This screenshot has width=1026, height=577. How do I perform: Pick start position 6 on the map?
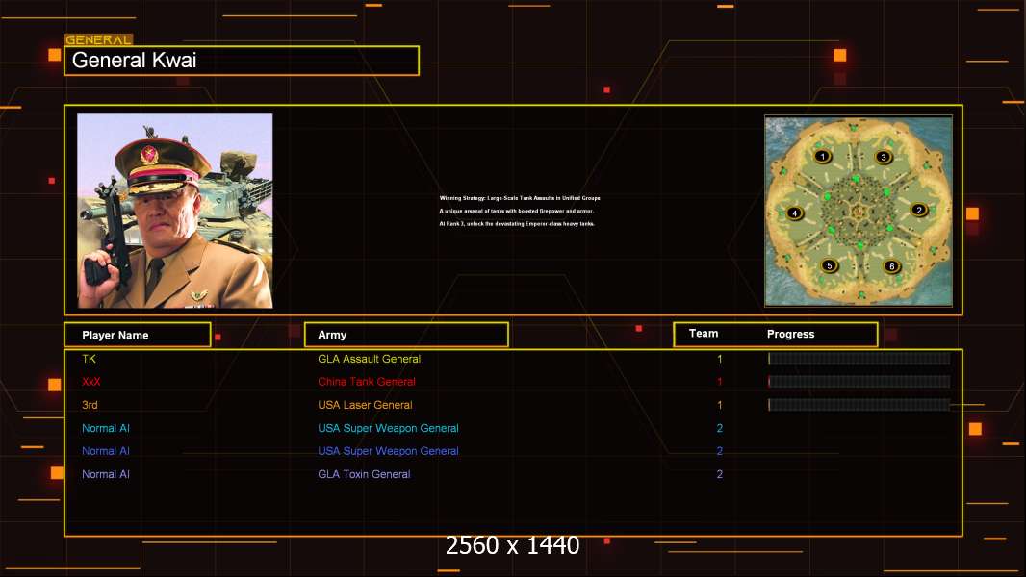click(891, 266)
